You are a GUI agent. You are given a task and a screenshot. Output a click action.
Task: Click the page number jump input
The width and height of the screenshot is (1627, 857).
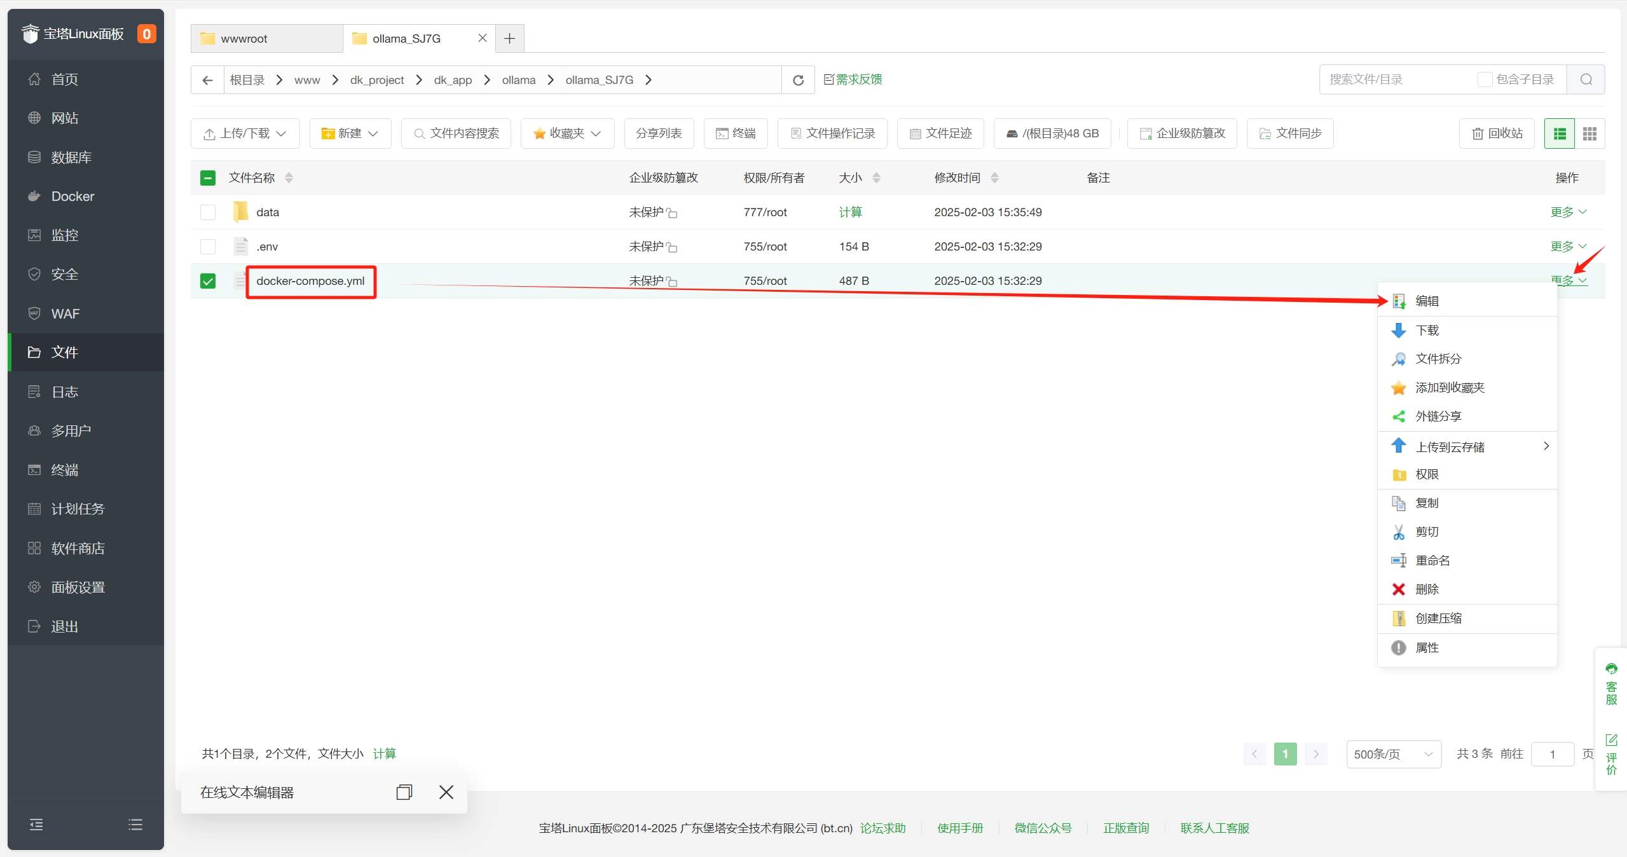1552,754
